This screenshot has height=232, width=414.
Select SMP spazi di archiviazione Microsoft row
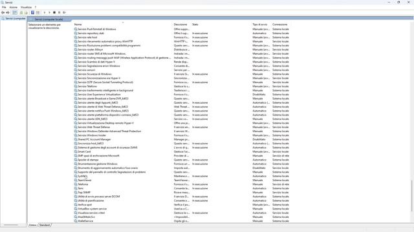[x=182, y=156]
